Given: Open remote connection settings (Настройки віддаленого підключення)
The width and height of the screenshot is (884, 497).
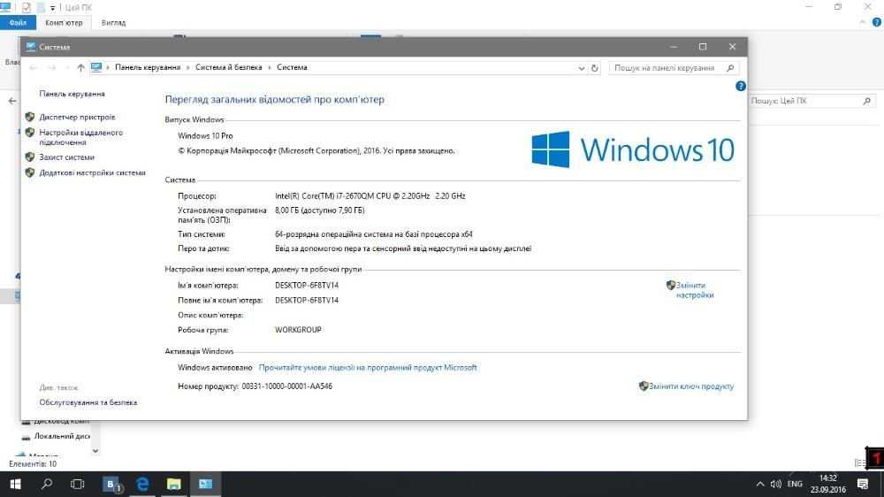Looking at the screenshot, I should (x=80, y=137).
